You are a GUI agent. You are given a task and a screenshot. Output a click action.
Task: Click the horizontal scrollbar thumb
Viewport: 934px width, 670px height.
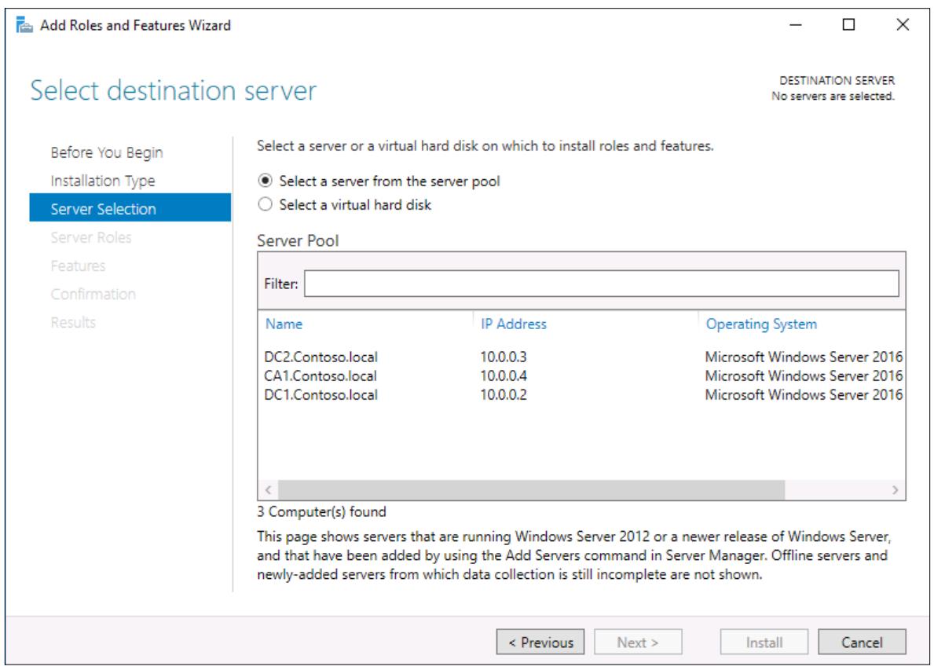531,489
